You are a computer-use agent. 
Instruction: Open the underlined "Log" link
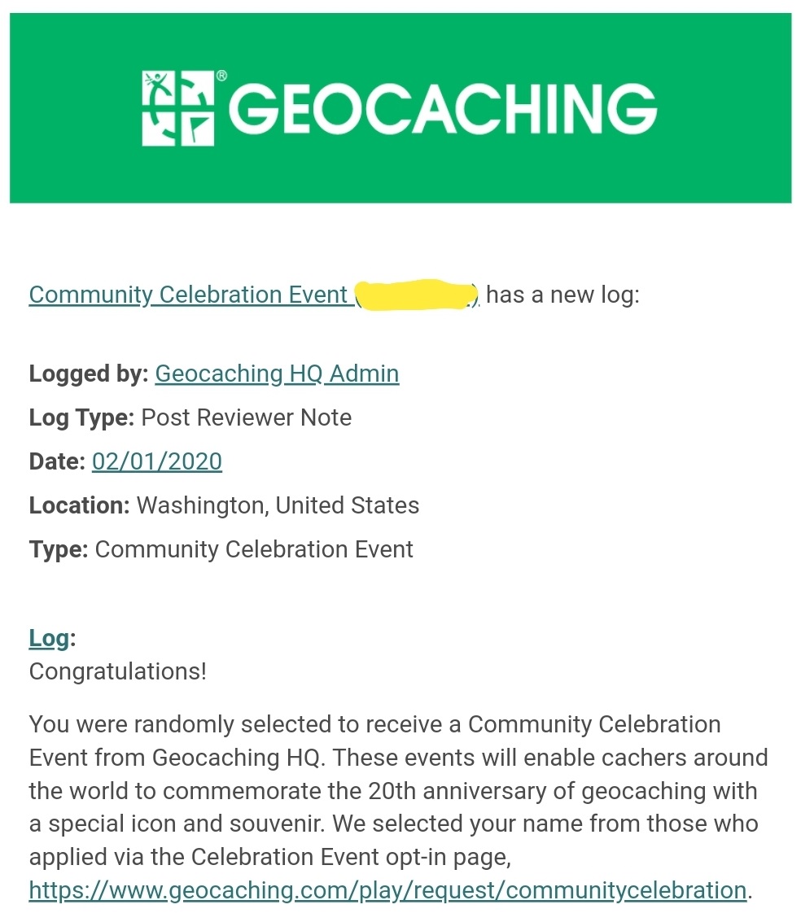click(49, 638)
